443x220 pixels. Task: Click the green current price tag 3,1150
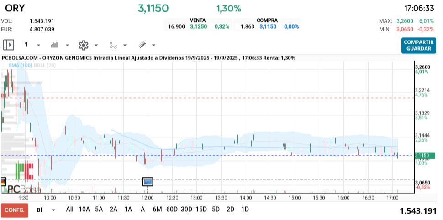coord(425,155)
